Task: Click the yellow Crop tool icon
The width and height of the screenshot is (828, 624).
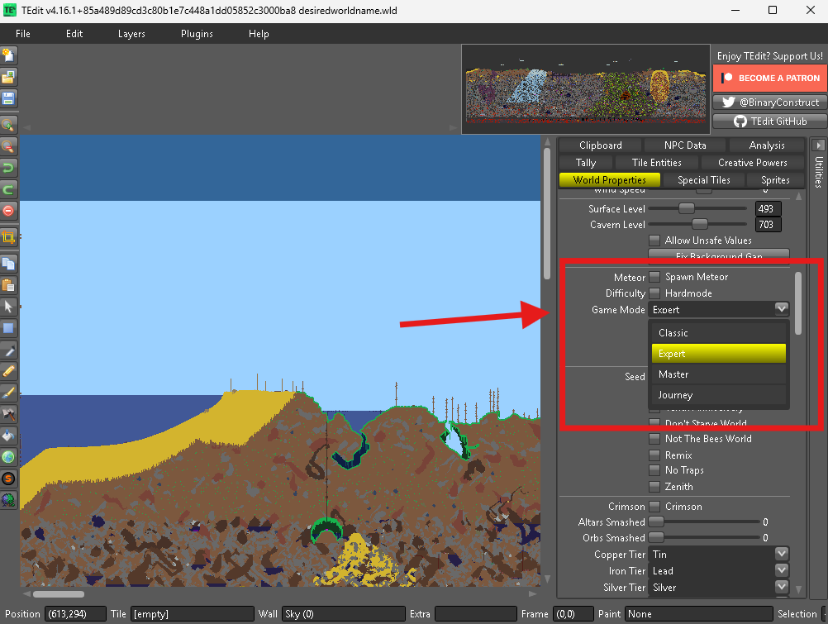Action: coord(8,236)
